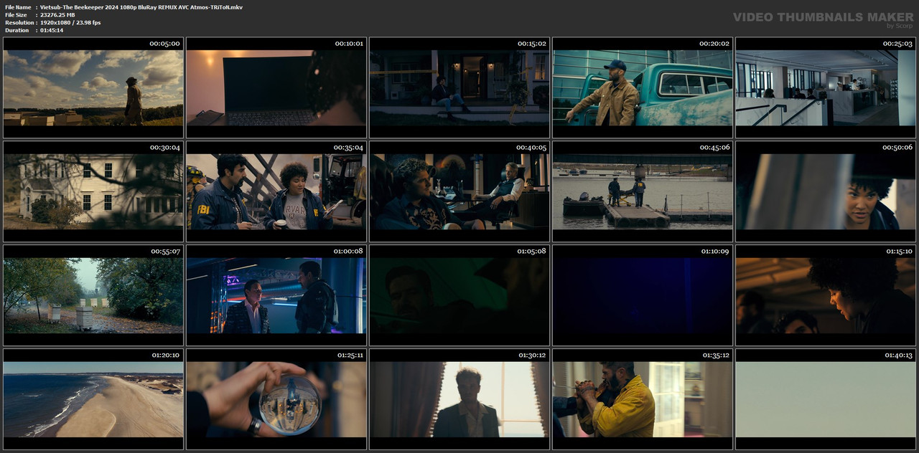Open the FBI agents thumbnail at 00:35:04
The width and height of the screenshot is (919, 453).
click(x=276, y=191)
